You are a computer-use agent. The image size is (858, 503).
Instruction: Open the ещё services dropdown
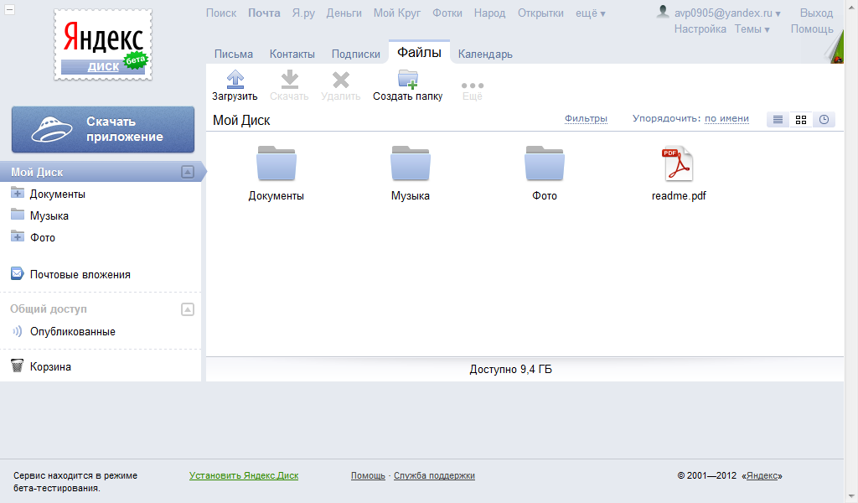click(591, 13)
